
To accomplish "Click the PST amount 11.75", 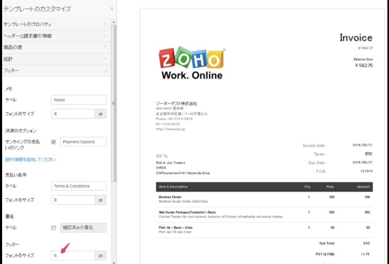I will pyautogui.click(x=365, y=254).
